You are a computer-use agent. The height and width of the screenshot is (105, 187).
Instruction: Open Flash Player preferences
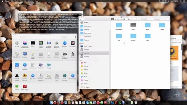(x=25, y=87)
